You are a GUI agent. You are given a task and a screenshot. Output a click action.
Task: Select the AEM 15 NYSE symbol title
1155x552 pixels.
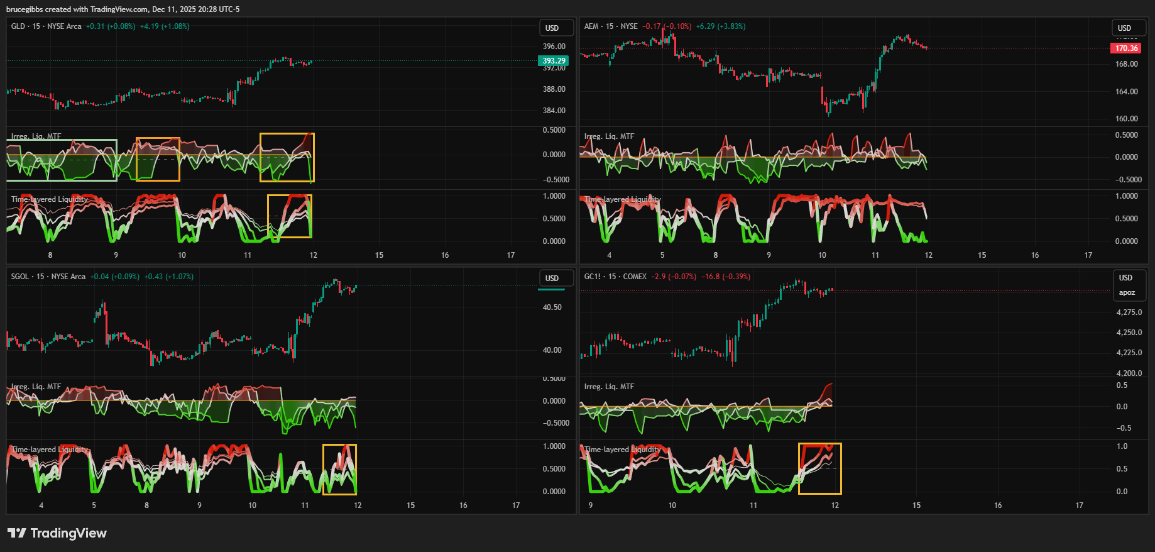[611, 26]
